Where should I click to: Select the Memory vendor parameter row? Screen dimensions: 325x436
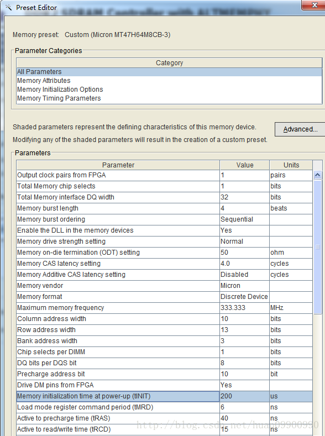(164, 286)
